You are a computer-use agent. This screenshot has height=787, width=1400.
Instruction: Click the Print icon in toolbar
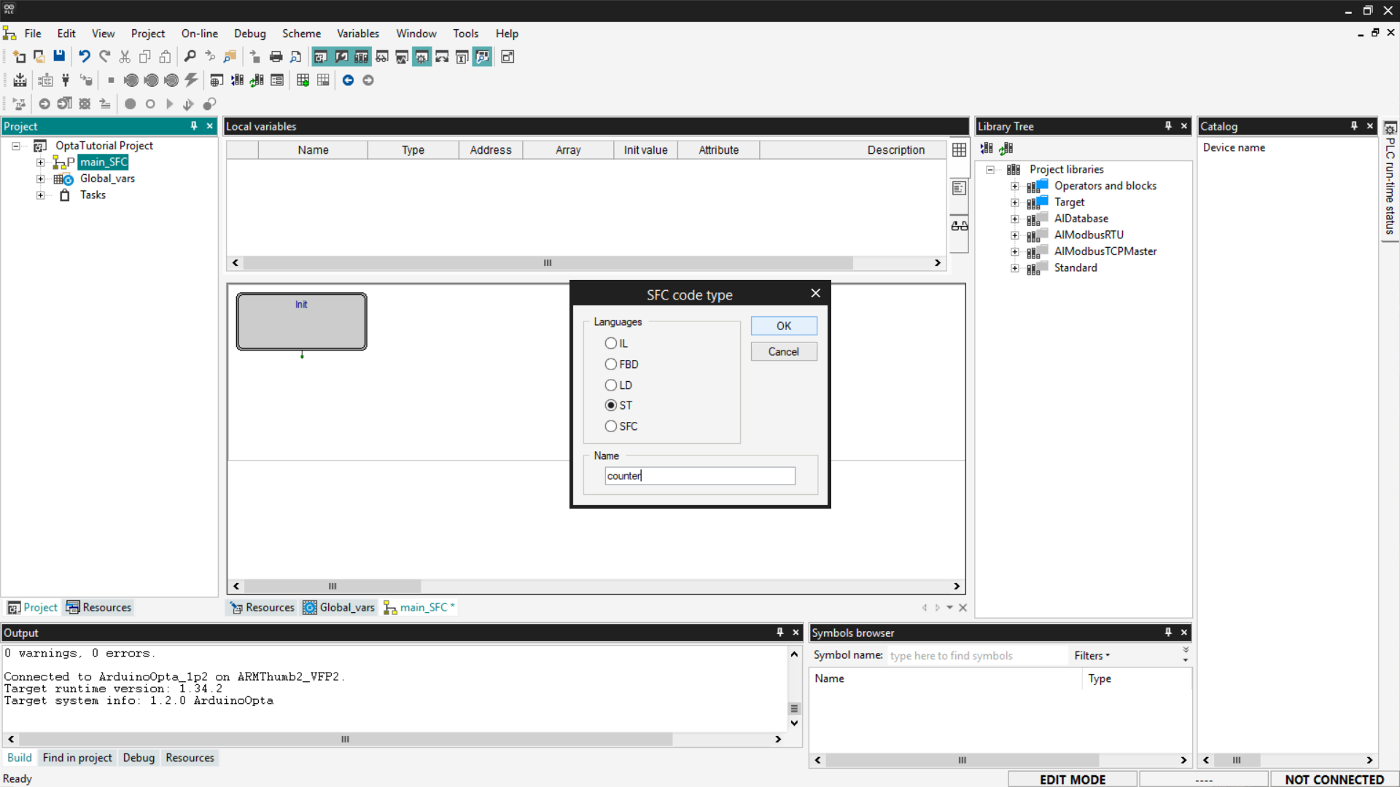coord(276,56)
